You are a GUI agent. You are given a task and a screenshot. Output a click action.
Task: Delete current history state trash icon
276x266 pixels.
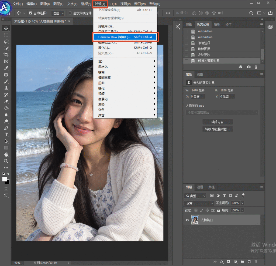(x=256, y=67)
